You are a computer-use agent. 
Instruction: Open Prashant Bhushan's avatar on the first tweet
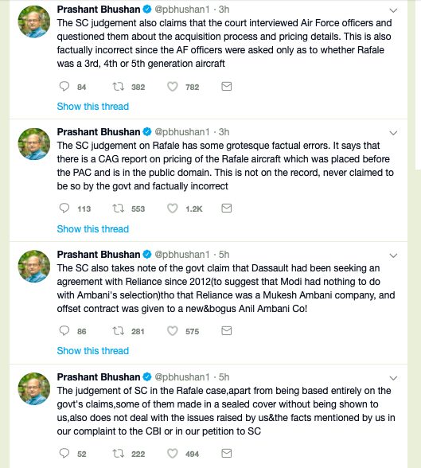click(x=34, y=21)
